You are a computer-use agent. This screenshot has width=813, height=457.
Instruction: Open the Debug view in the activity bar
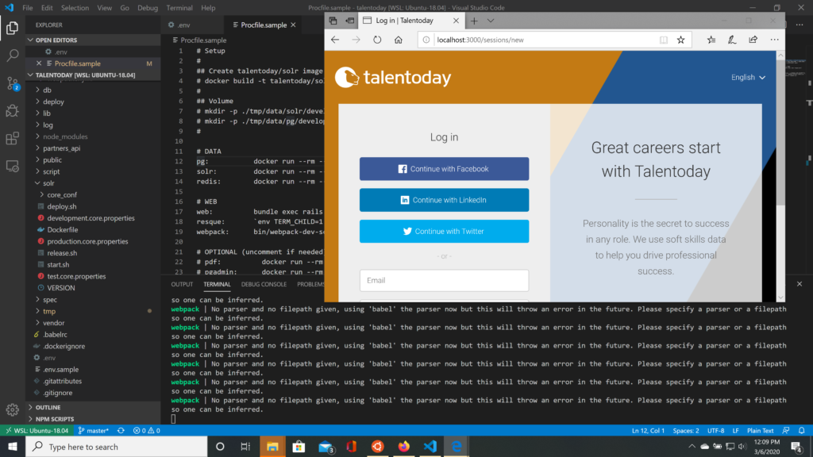(13, 111)
